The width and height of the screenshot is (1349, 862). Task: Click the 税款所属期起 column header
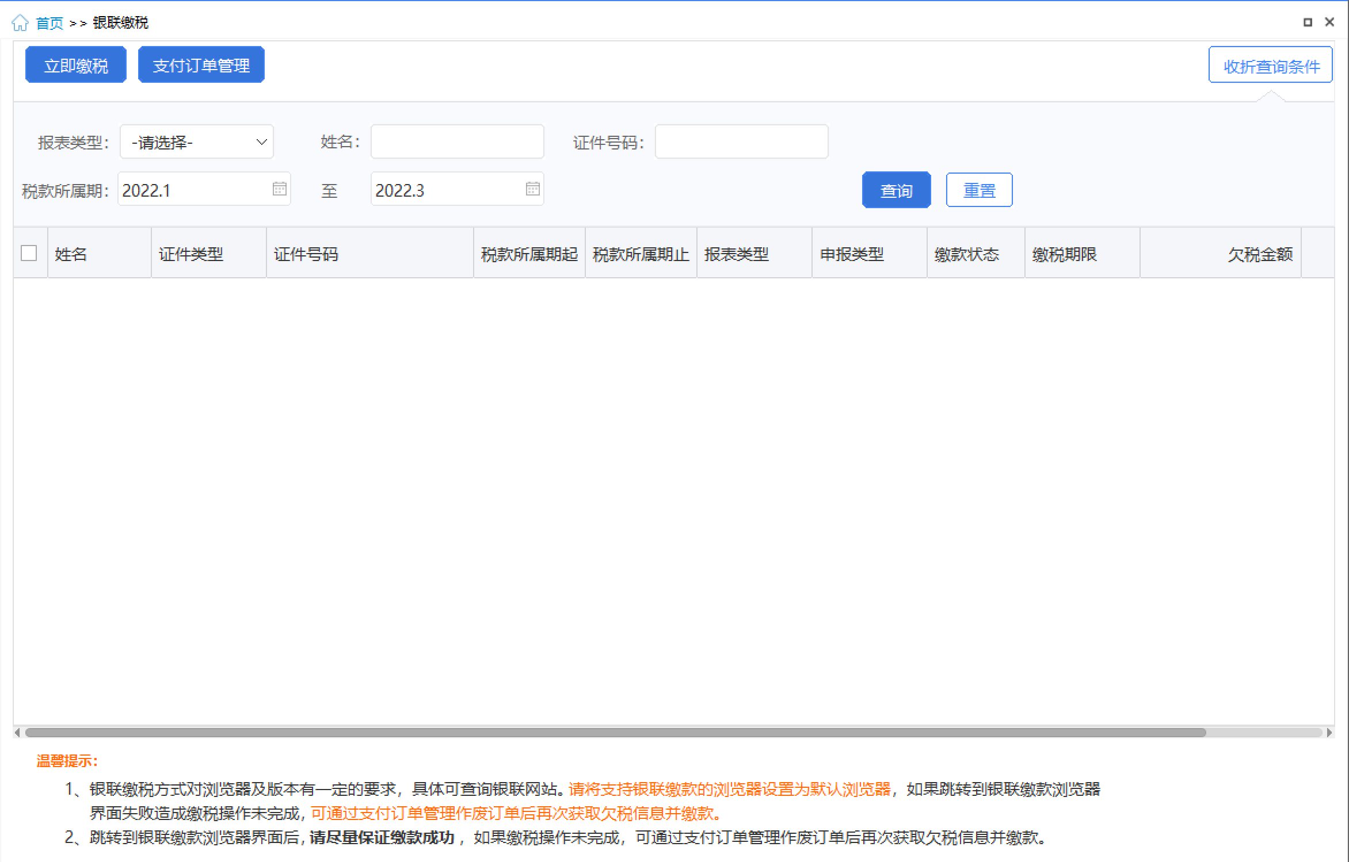529,254
